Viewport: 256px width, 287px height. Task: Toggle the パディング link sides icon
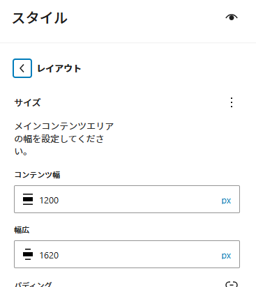(232, 284)
